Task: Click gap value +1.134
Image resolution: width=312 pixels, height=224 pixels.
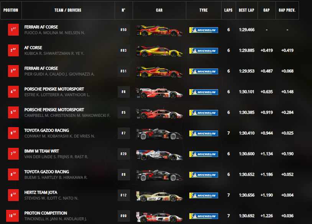Action: pos(267,154)
